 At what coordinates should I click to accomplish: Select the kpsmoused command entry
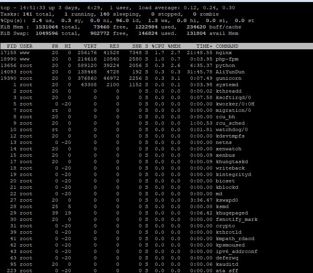coord(230,245)
